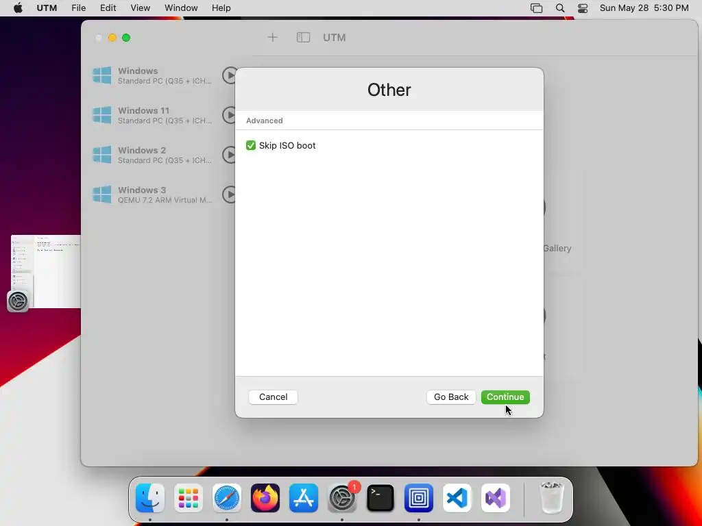Open the UTM app icon in the Dock

(419, 498)
